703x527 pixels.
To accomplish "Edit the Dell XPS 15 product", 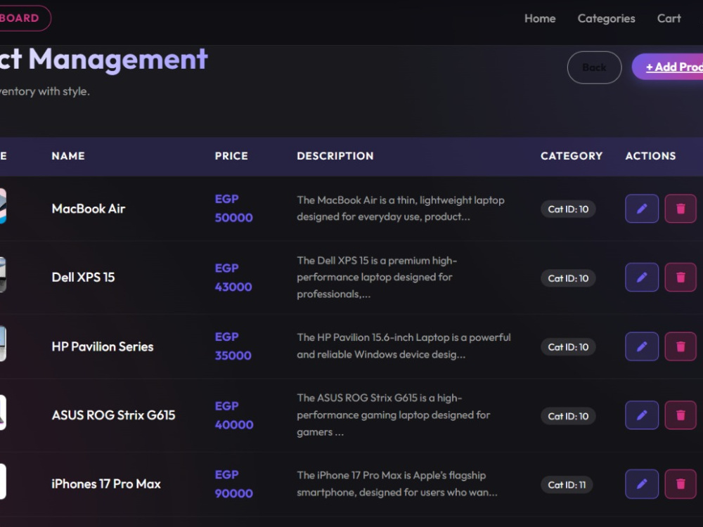I will coord(642,278).
